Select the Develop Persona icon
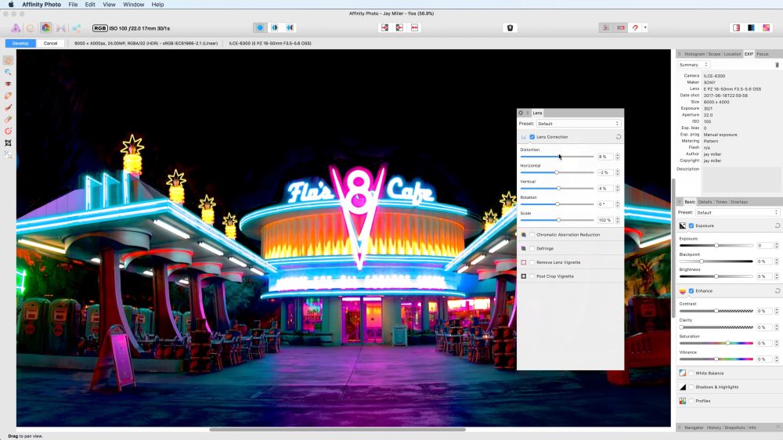The height and width of the screenshot is (440, 783). click(x=46, y=28)
